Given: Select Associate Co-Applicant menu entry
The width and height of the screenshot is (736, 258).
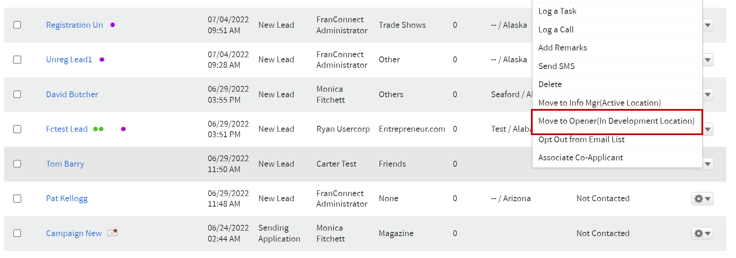Looking at the screenshot, I should coord(617,157).
